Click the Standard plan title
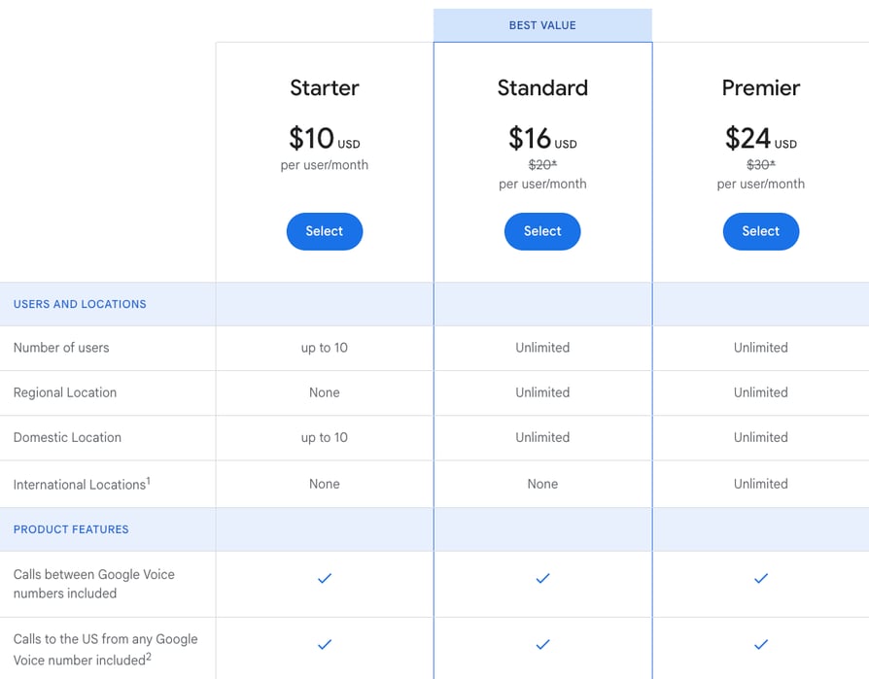The width and height of the screenshot is (869, 679). point(542,88)
